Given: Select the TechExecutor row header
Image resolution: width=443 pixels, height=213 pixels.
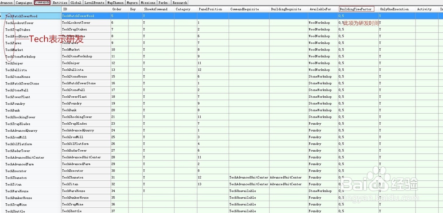Looking at the screenshot, I should point(31,171).
